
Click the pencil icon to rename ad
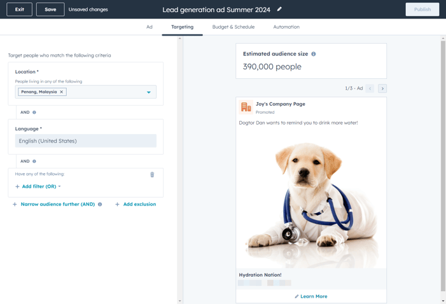coord(279,10)
